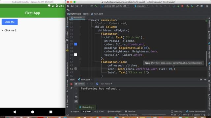Open the Structure side tab

tap(67, 86)
